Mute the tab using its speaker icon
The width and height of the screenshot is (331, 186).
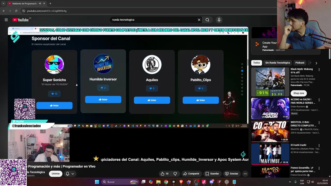pos(40,3)
